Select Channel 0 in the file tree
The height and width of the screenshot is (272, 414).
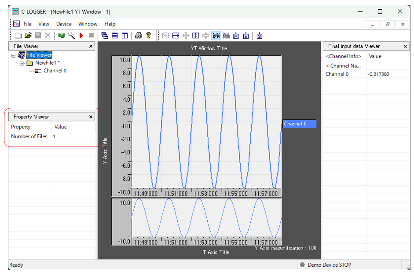click(55, 71)
